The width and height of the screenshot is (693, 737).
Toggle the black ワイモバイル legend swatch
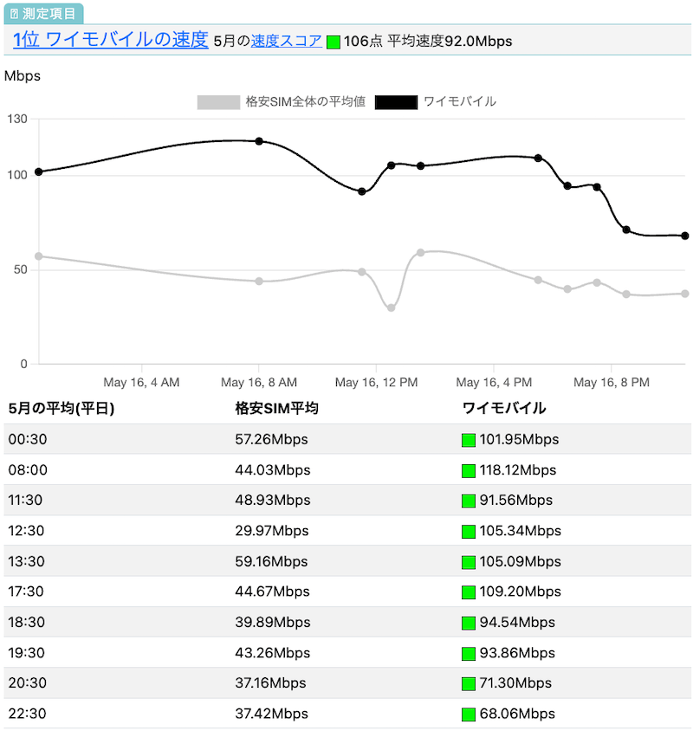[x=396, y=102]
